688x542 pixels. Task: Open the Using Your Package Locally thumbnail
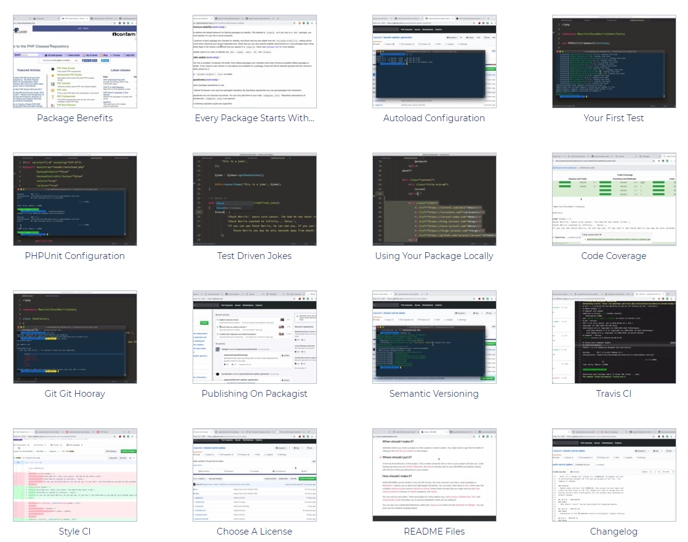[x=434, y=199]
